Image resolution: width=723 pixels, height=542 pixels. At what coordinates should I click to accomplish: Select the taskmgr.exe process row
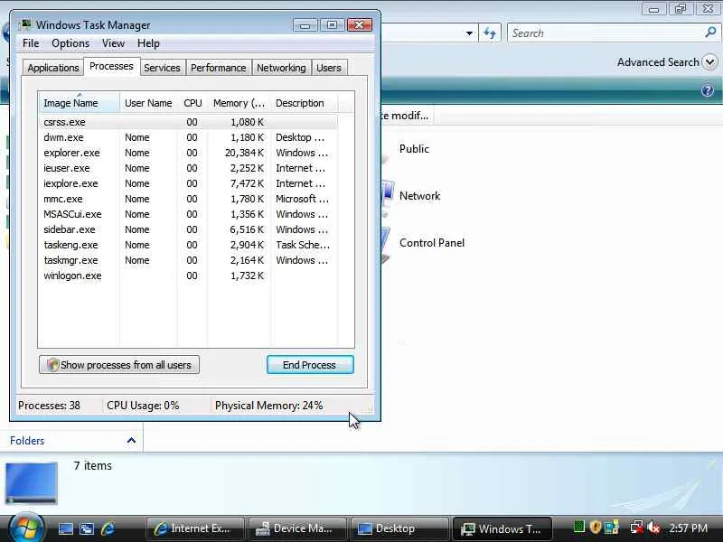click(188, 260)
